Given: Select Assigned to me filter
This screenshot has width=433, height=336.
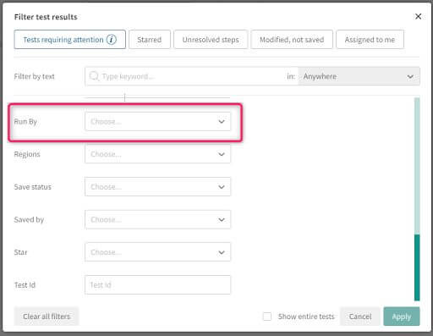Looking at the screenshot, I should [x=370, y=40].
